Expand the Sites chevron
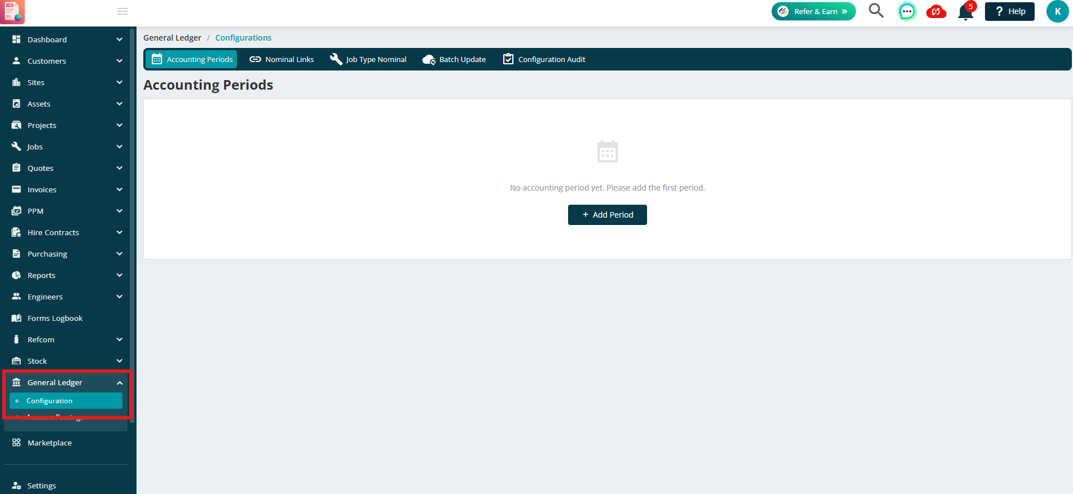 [119, 82]
